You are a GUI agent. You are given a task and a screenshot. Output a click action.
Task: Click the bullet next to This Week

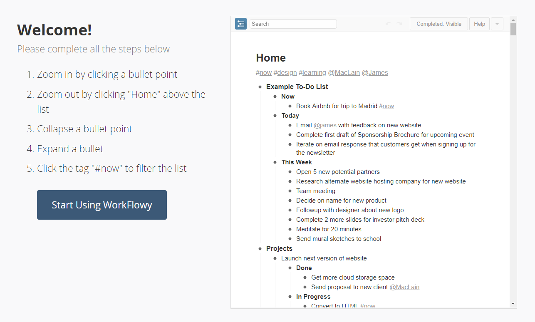pos(275,162)
